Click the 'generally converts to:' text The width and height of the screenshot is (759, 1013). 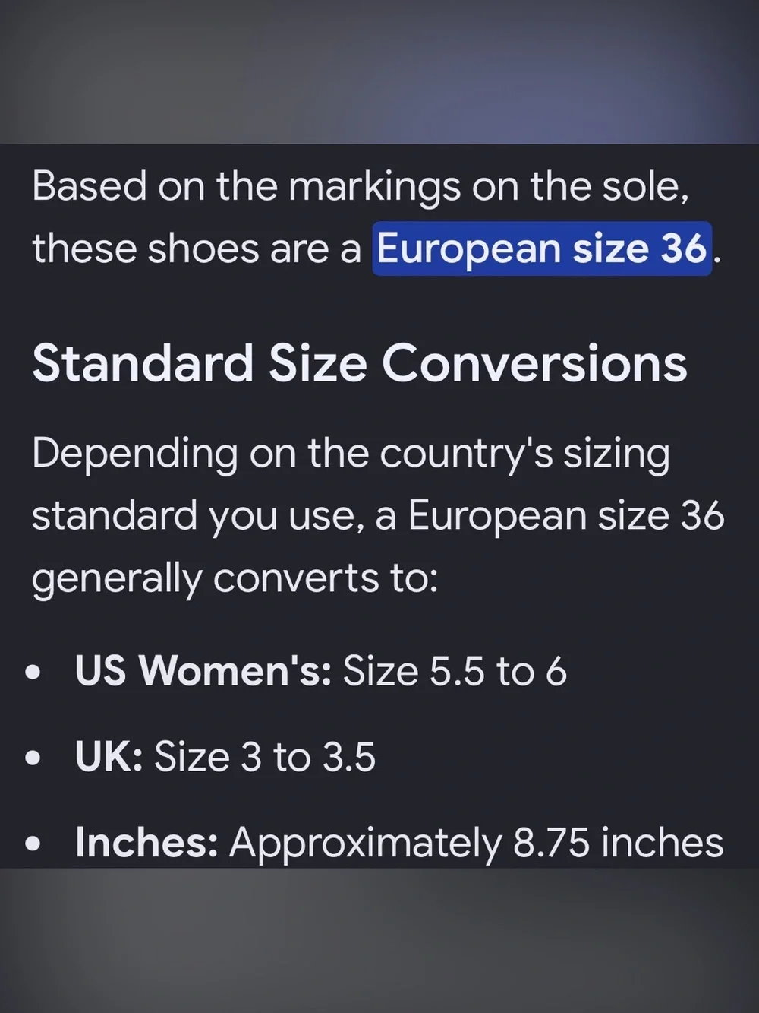(235, 579)
